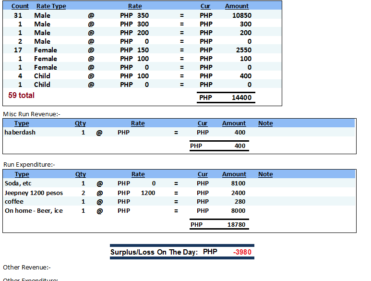The image size is (371, 281).
Task: Select the Female count cell showing 17
Action: coord(19,50)
